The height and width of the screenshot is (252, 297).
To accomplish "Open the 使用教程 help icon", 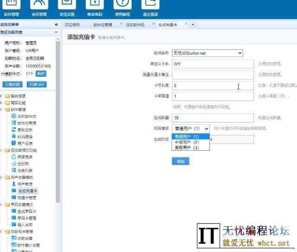I will click(122, 6).
